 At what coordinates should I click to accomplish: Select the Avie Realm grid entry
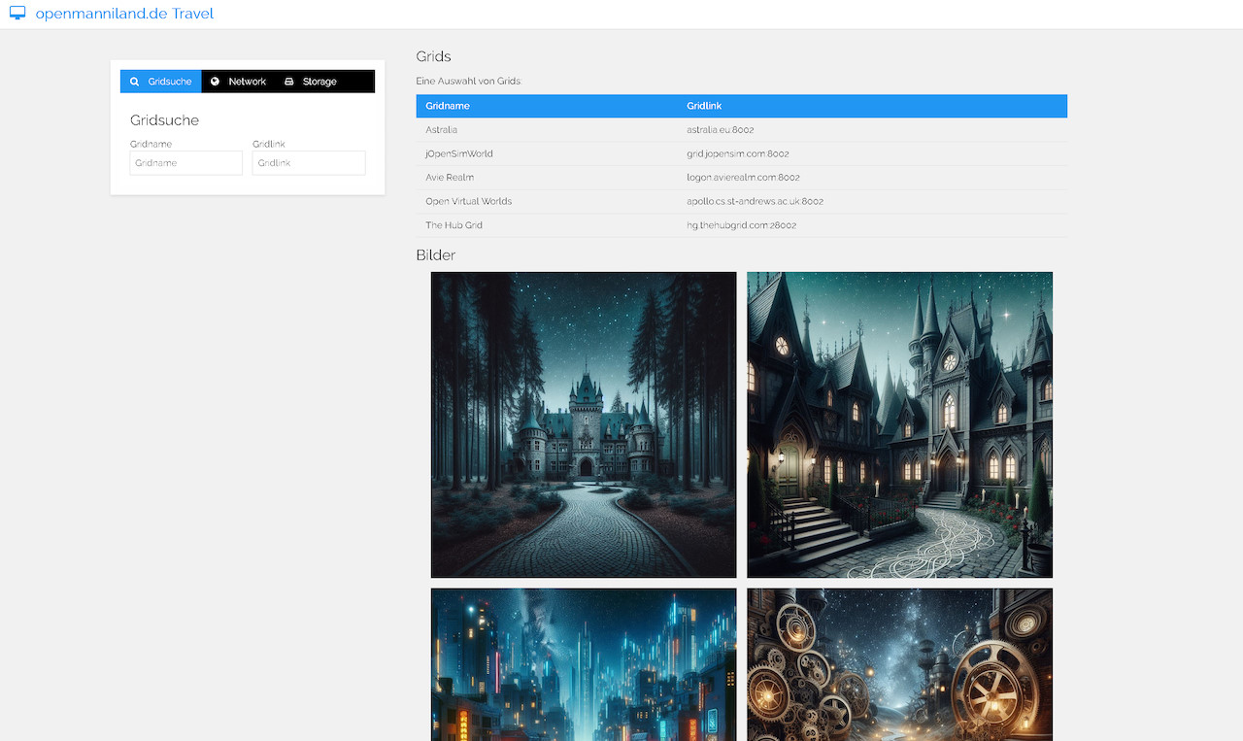tap(450, 178)
